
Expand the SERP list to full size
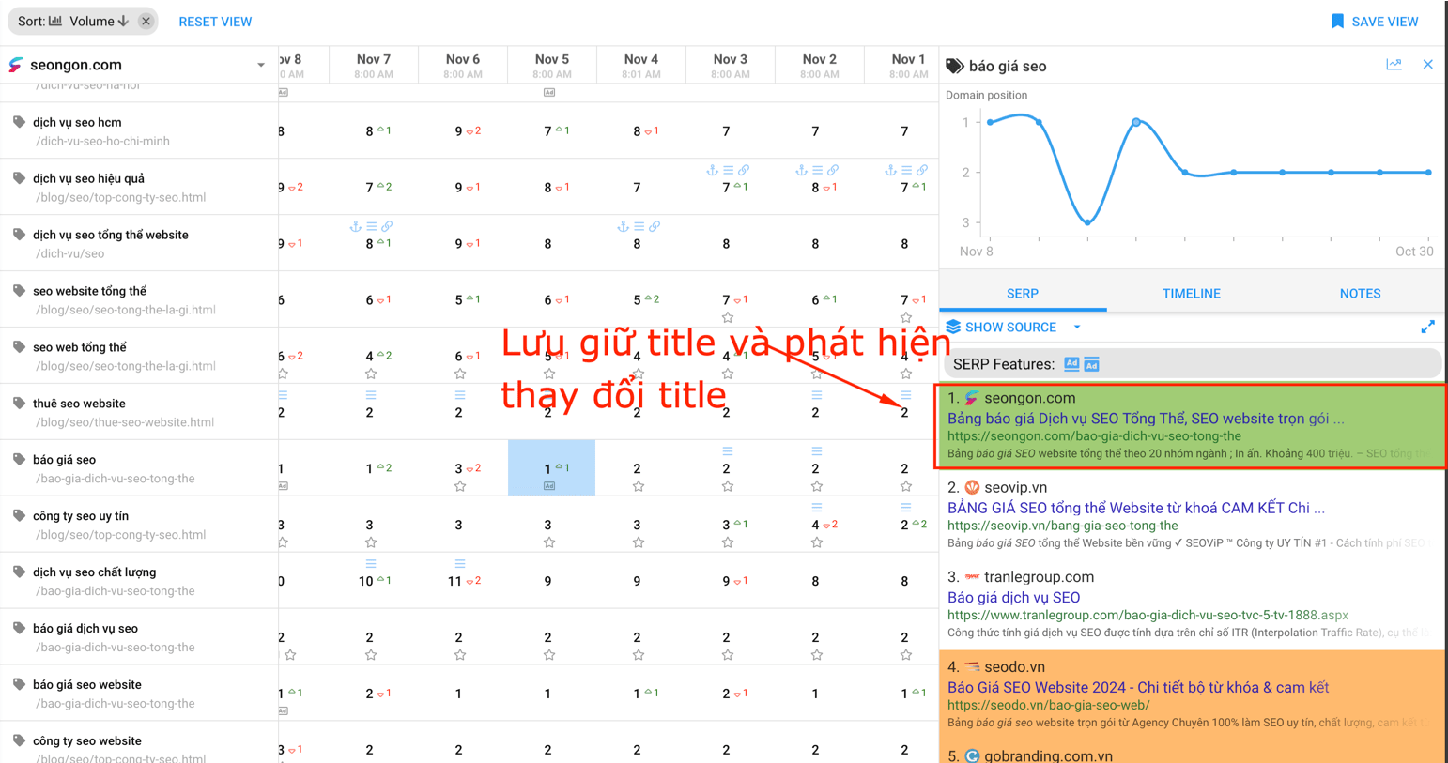1427,327
